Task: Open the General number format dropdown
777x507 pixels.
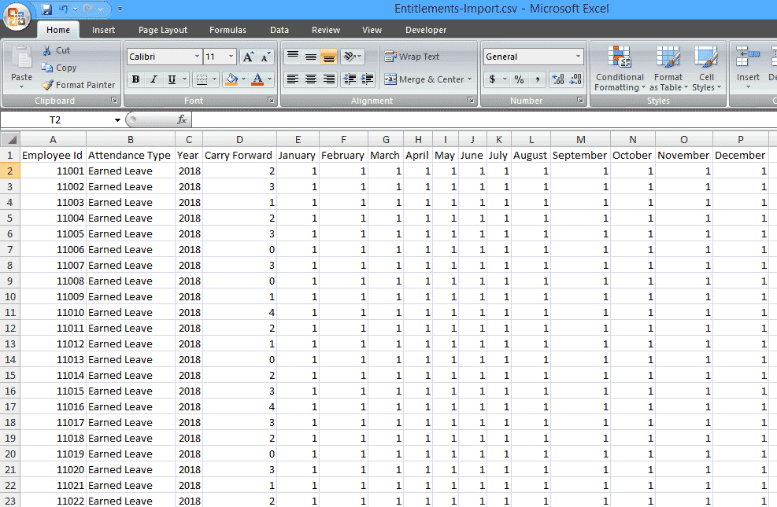Action: (x=579, y=56)
